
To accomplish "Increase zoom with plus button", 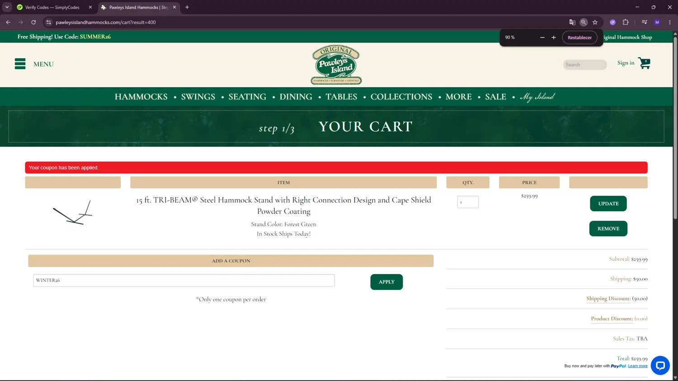I will [554, 37].
